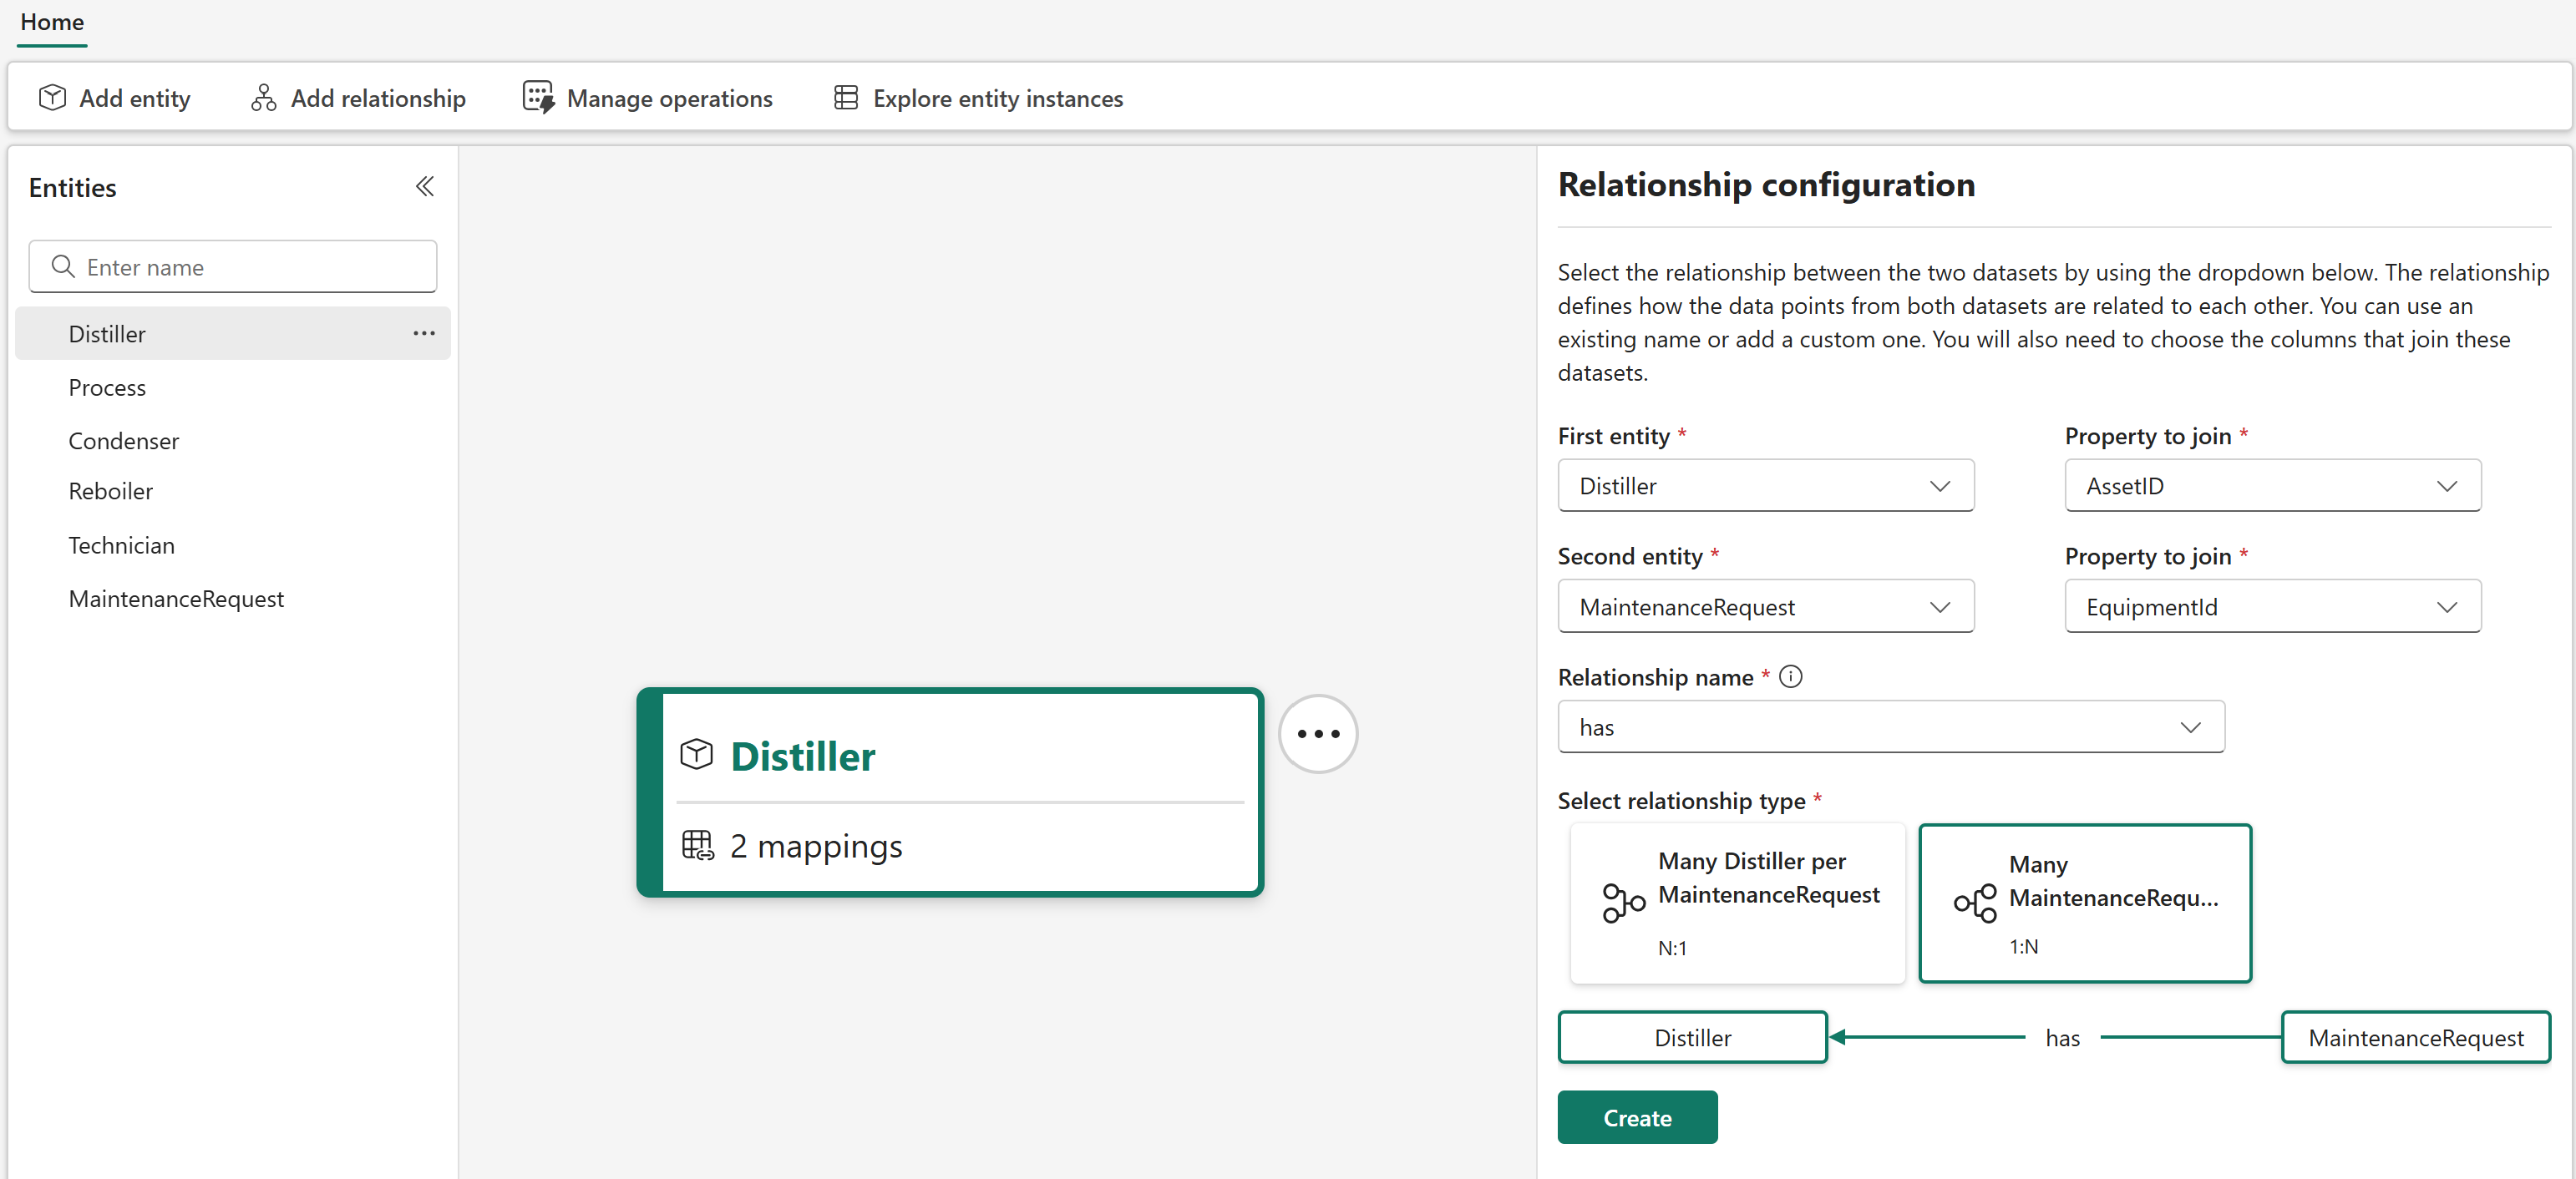
Task: Collapse the Entities panel with the chevron
Action: [424, 186]
